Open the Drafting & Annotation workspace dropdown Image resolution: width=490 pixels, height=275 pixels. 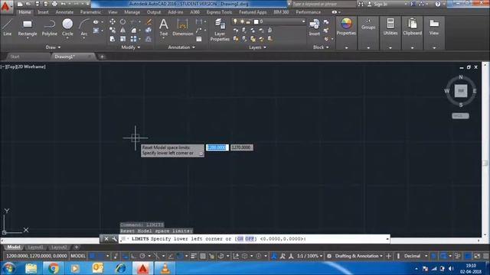[359, 256]
